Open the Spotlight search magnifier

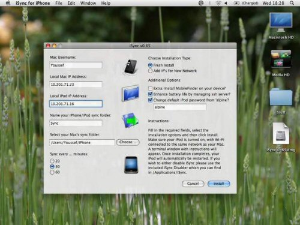(292, 3)
